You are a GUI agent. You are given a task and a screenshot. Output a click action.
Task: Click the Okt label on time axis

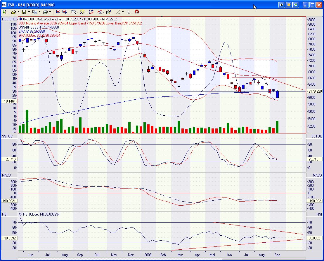point(97,255)
